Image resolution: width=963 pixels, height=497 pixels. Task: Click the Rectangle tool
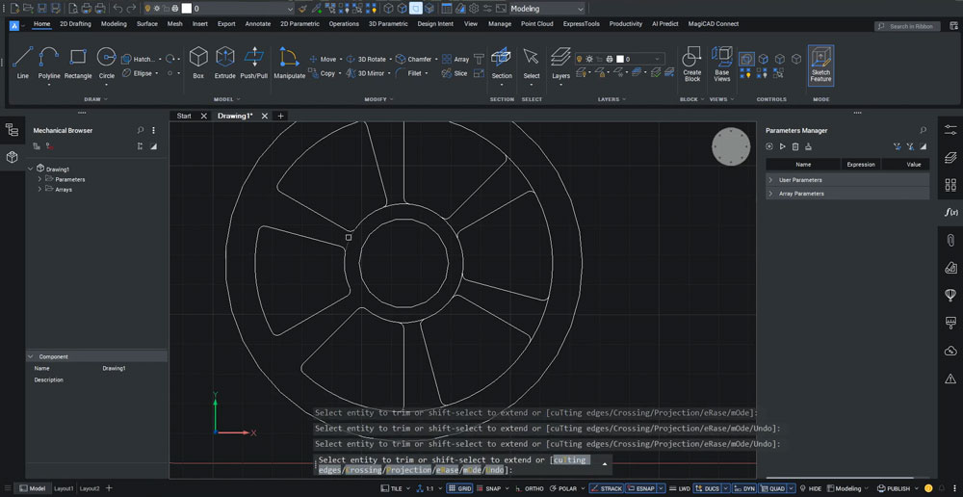click(78, 62)
